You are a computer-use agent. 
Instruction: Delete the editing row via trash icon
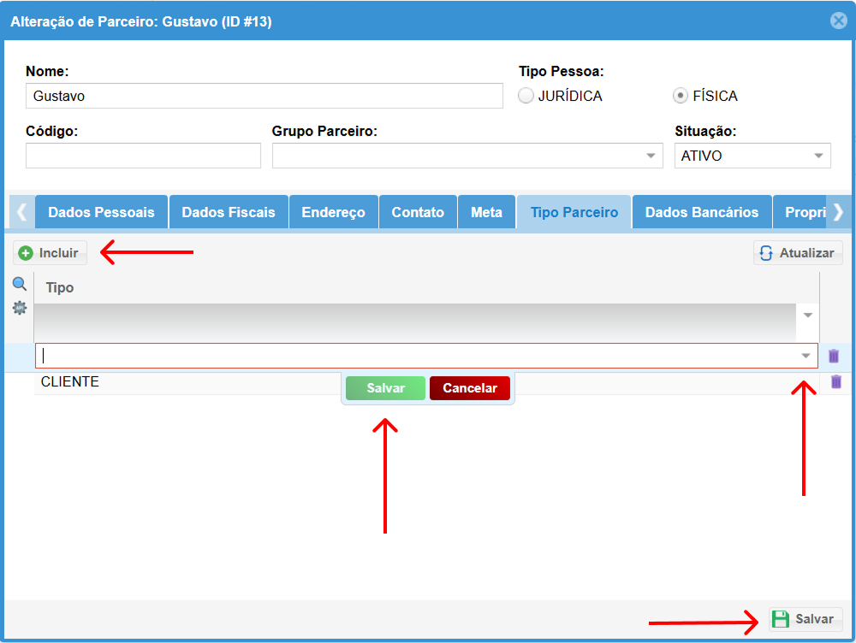834,356
